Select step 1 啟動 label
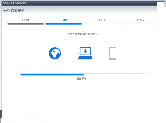Viewport: 166px width, 123px height. tap(25, 20)
